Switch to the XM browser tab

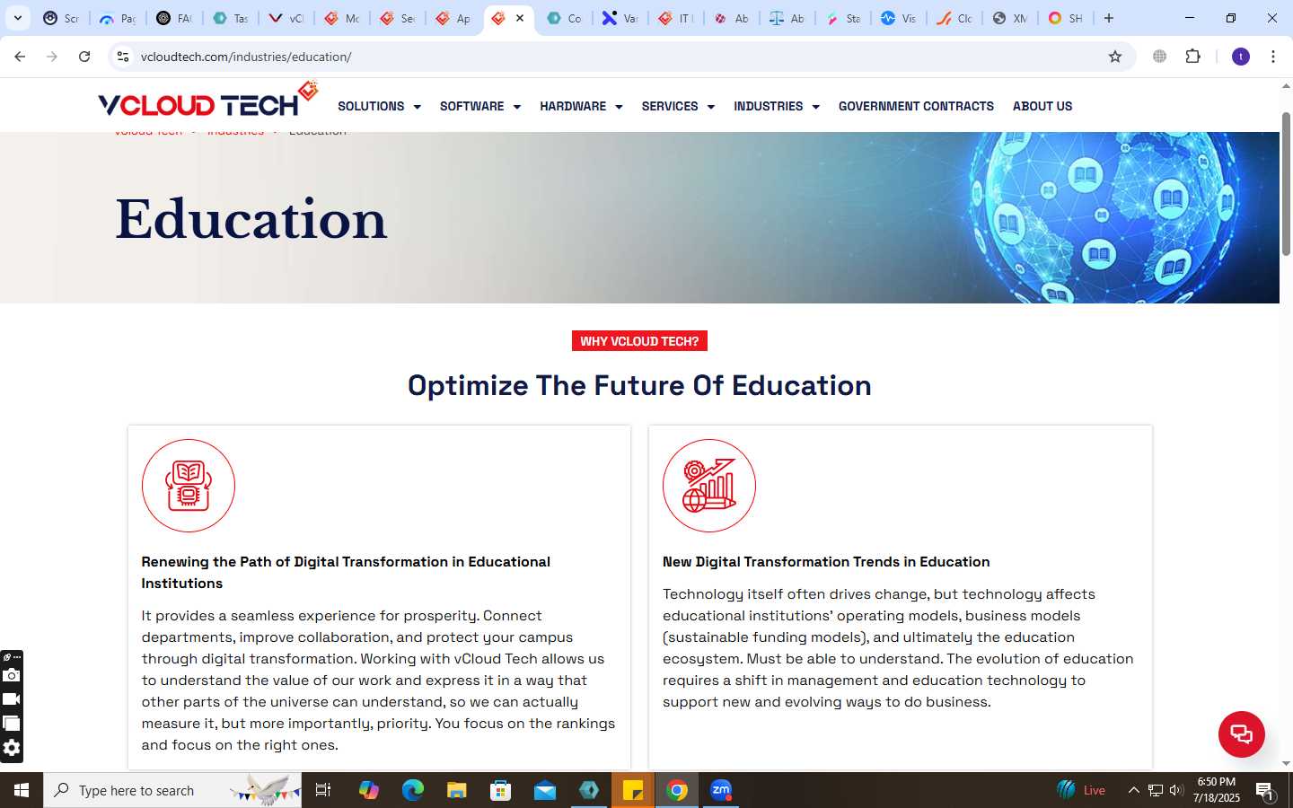[1010, 18]
